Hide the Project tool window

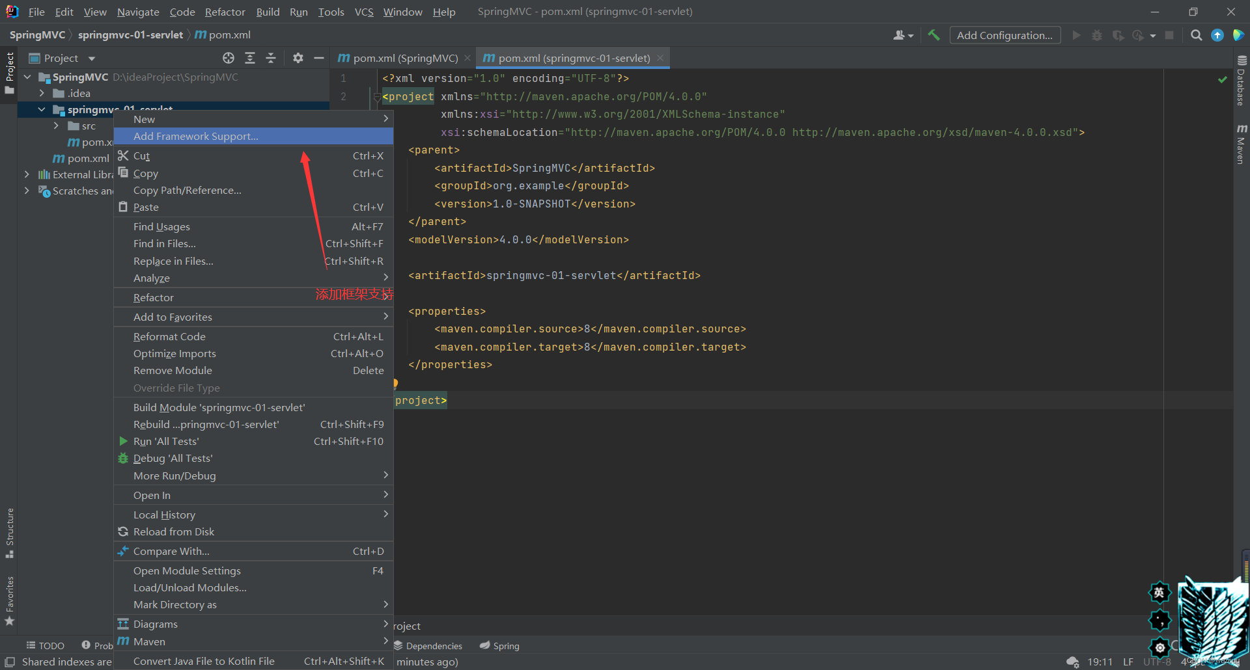pyautogui.click(x=319, y=58)
